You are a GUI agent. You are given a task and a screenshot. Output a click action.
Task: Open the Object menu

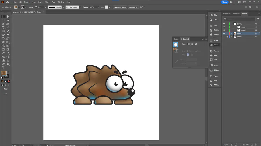click(x=27, y=2)
